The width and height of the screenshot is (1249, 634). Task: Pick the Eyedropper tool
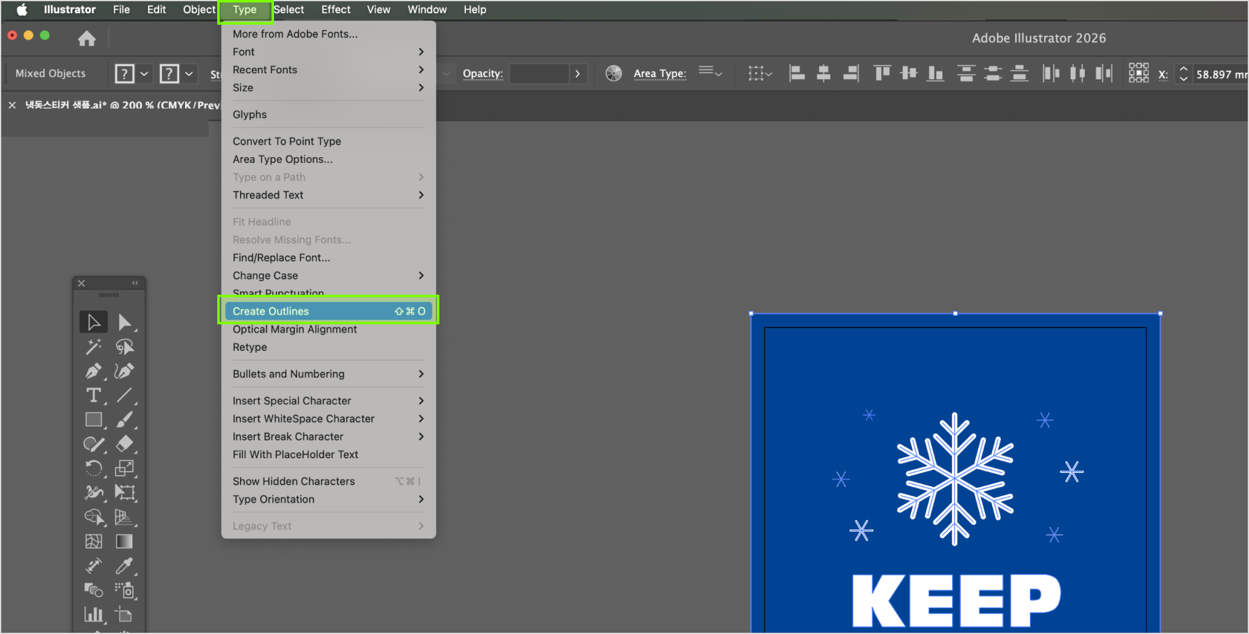(124, 566)
